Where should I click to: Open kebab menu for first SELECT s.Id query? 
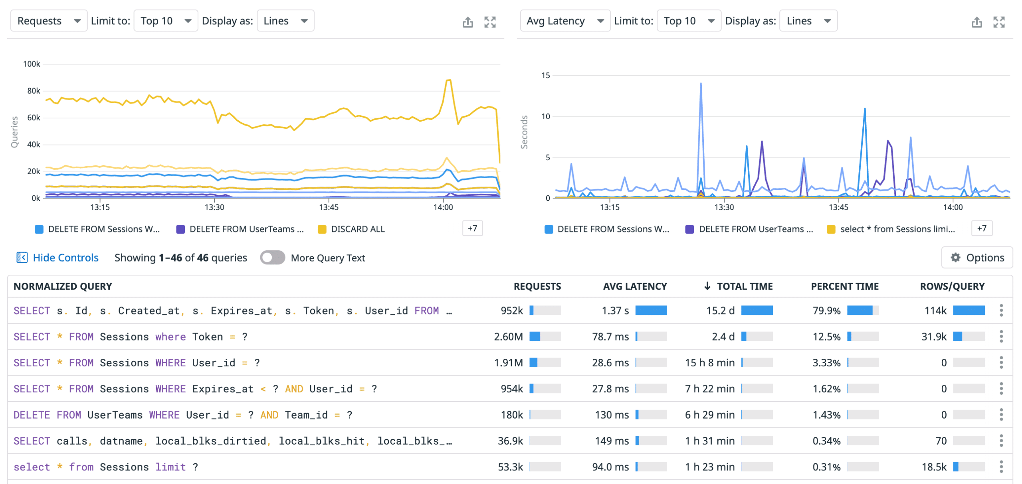[x=1001, y=310]
